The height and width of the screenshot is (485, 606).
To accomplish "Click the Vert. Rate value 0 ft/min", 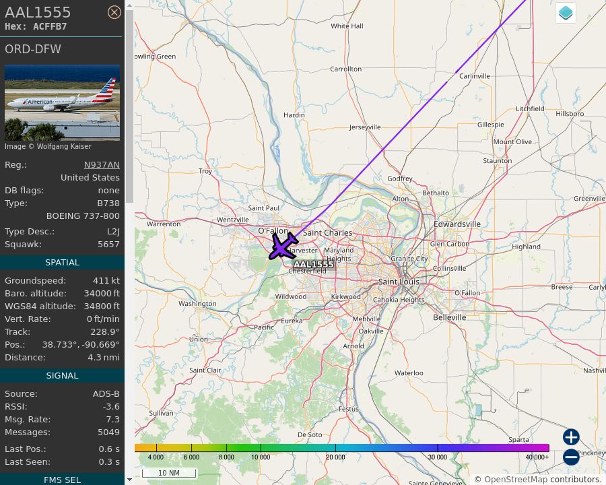I will point(103,319).
